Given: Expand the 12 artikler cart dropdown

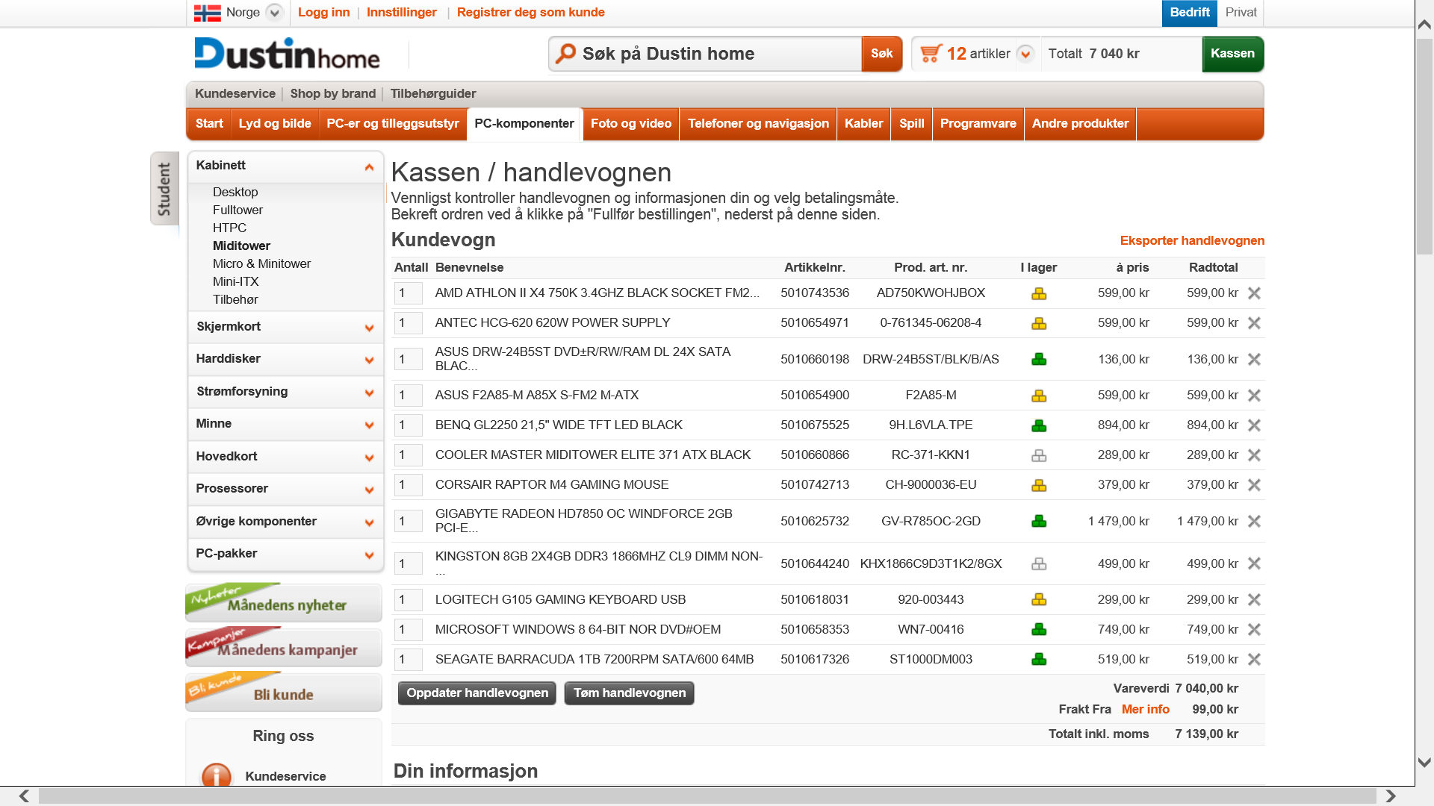Looking at the screenshot, I should (x=1025, y=54).
